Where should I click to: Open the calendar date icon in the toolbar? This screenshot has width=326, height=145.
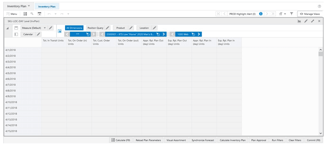39,14
